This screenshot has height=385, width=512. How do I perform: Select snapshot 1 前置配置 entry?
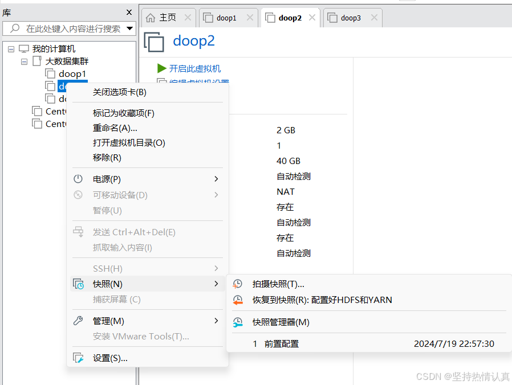369,344
